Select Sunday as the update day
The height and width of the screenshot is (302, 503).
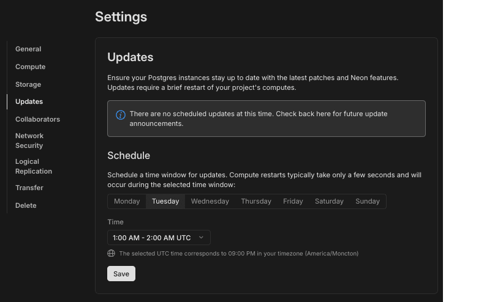(x=368, y=201)
